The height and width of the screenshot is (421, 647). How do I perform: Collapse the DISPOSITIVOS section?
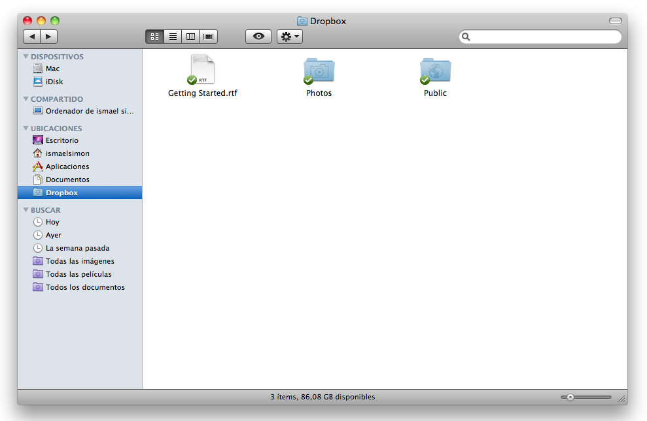[x=26, y=56]
